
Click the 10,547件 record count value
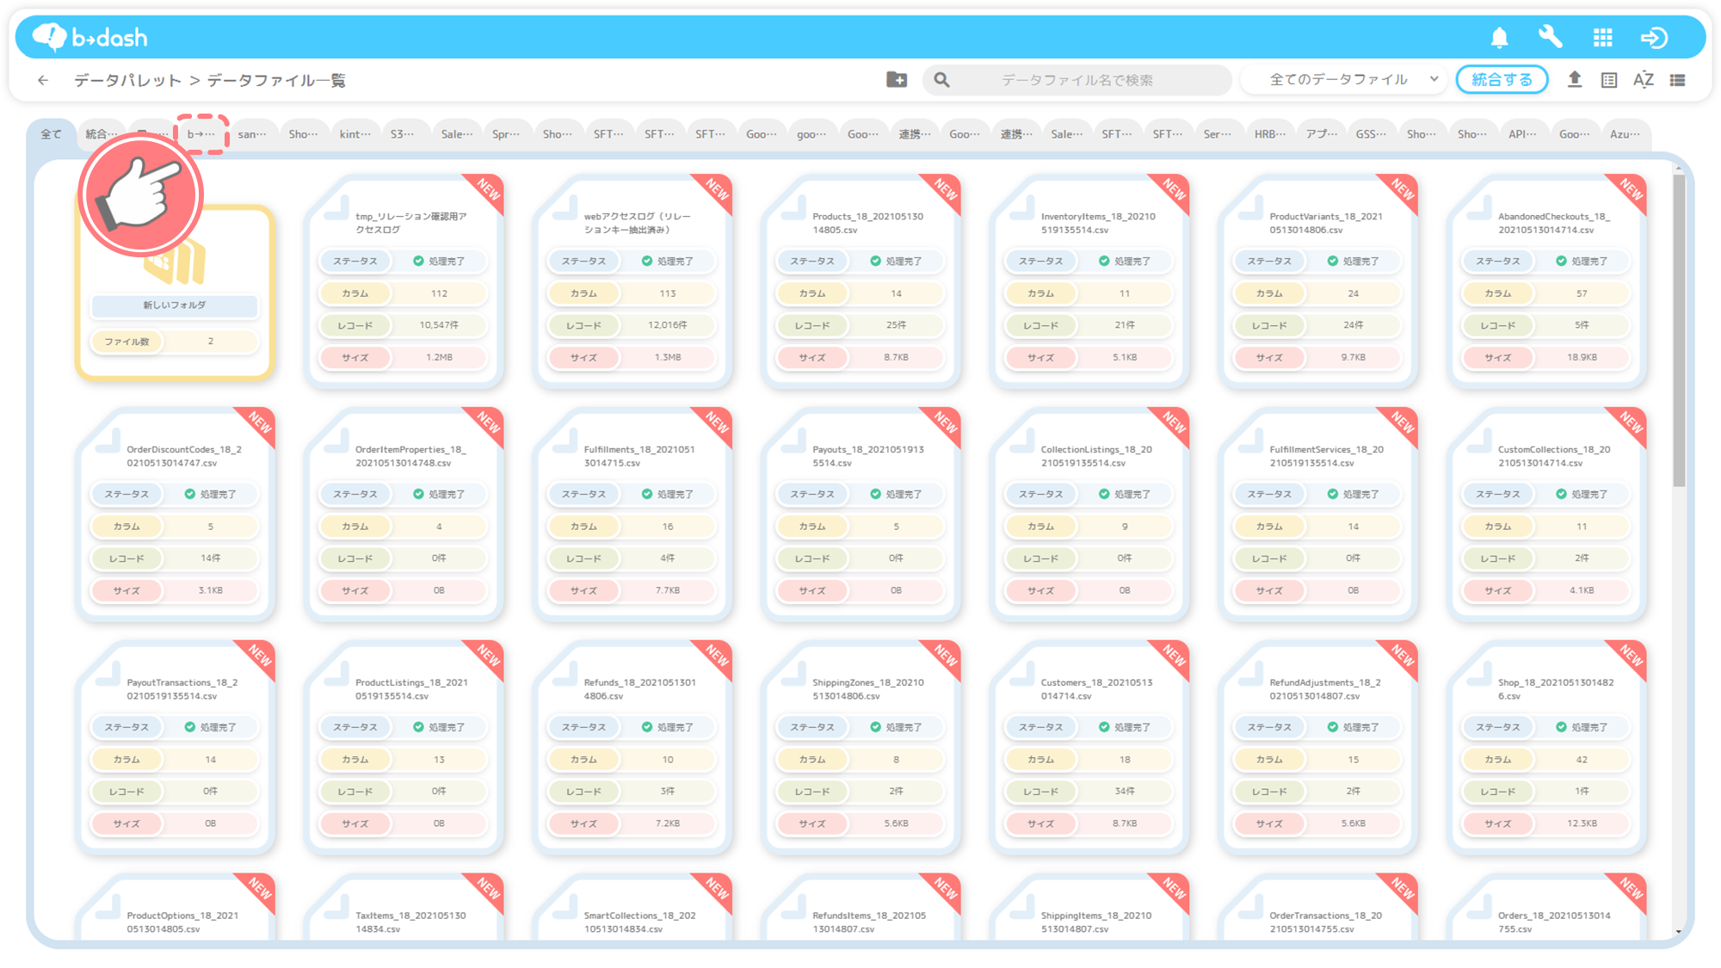point(439,325)
